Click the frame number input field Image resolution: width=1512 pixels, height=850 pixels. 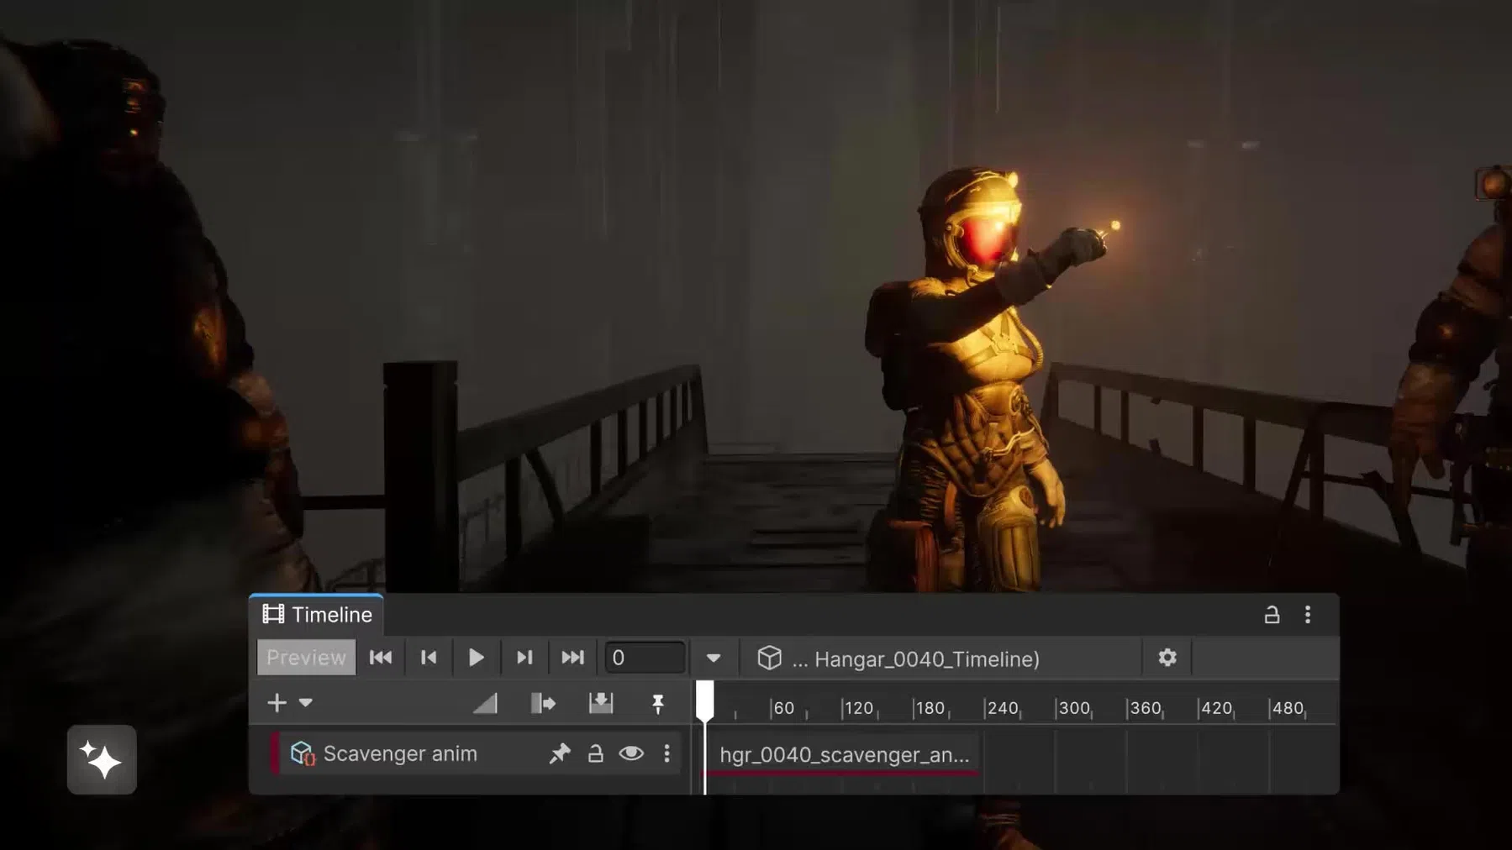[644, 657]
